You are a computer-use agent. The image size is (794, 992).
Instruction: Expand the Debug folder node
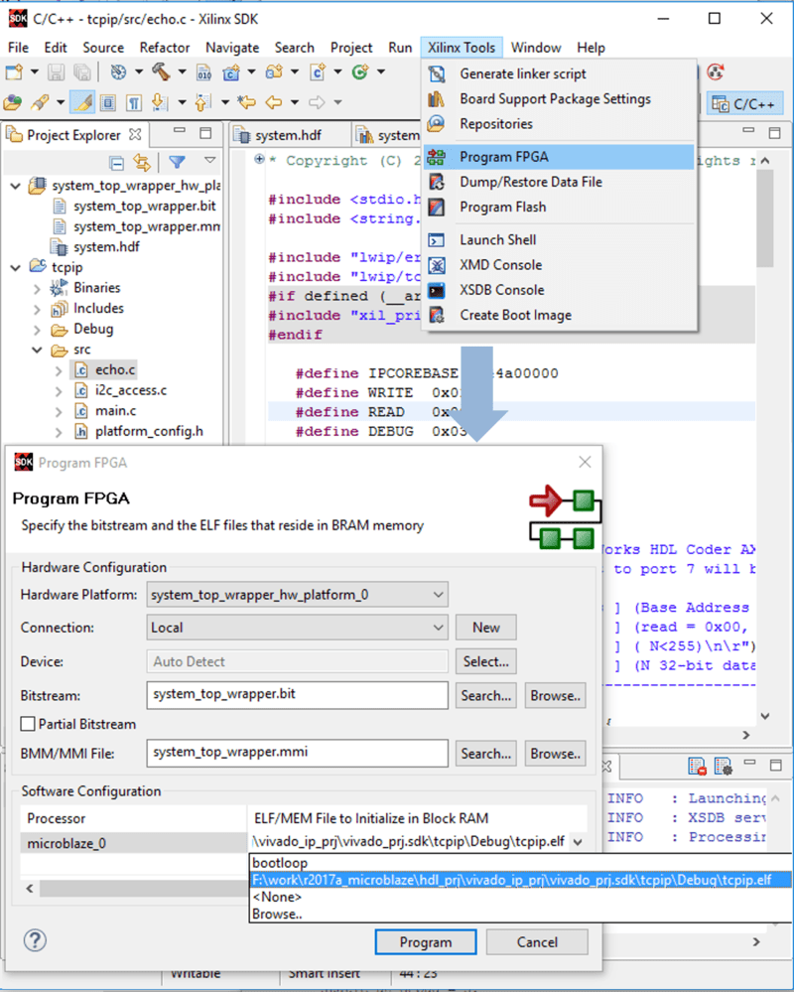pos(37,331)
